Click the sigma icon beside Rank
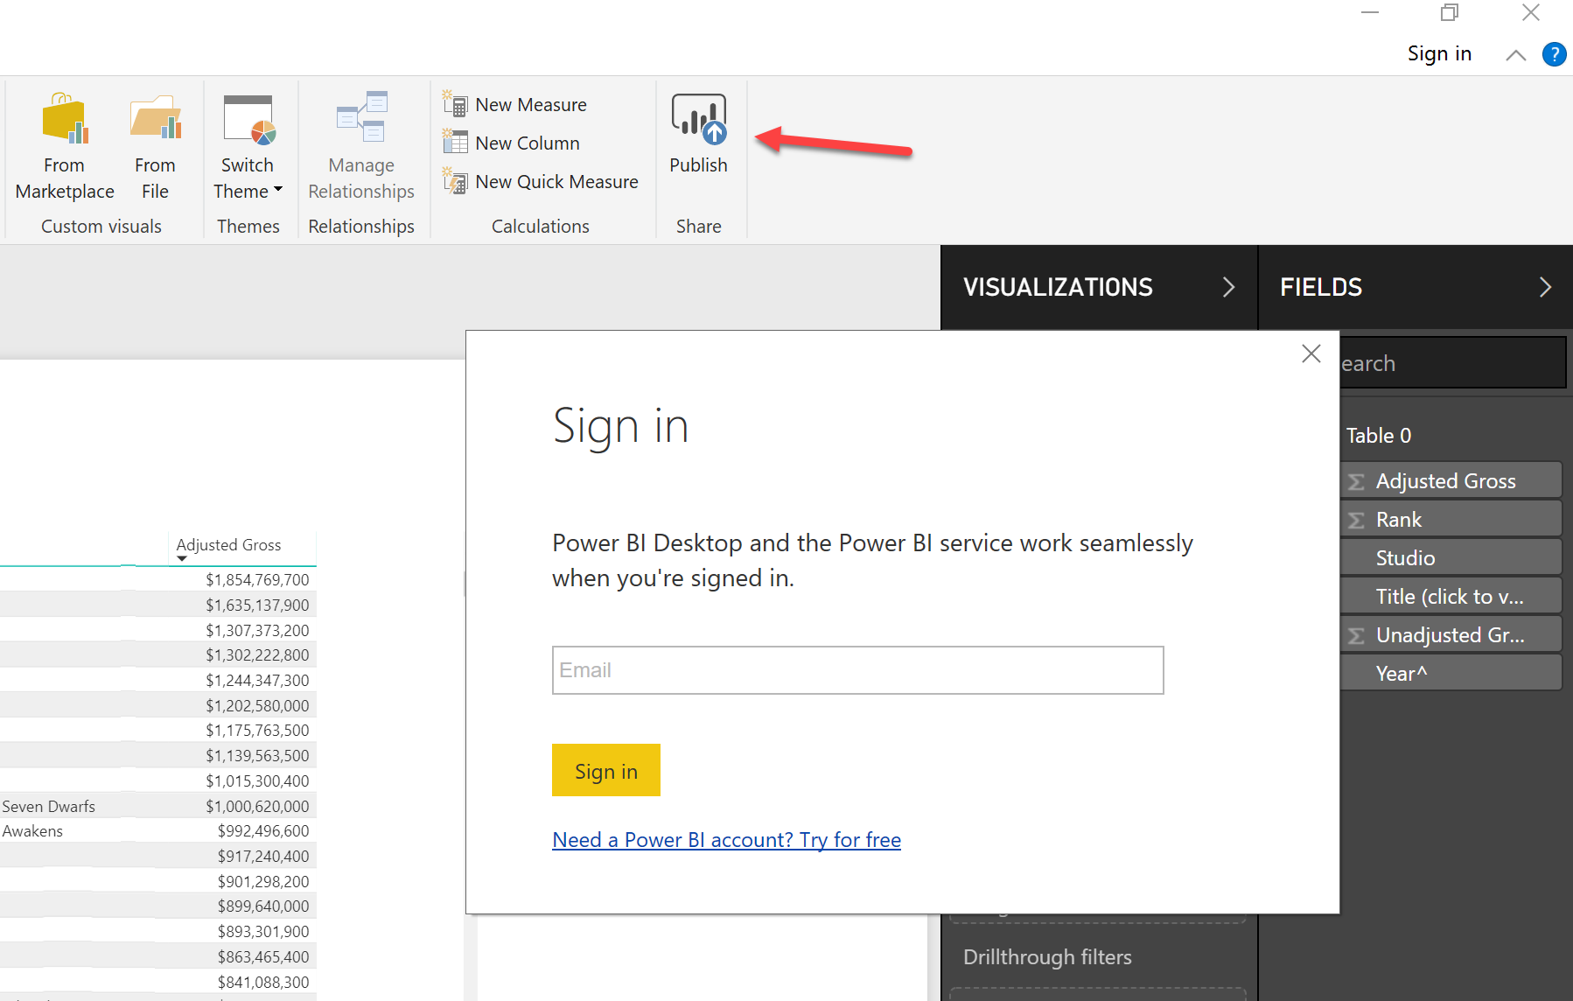The height and width of the screenshot is (1001, 1573). tap(1356, 521)
